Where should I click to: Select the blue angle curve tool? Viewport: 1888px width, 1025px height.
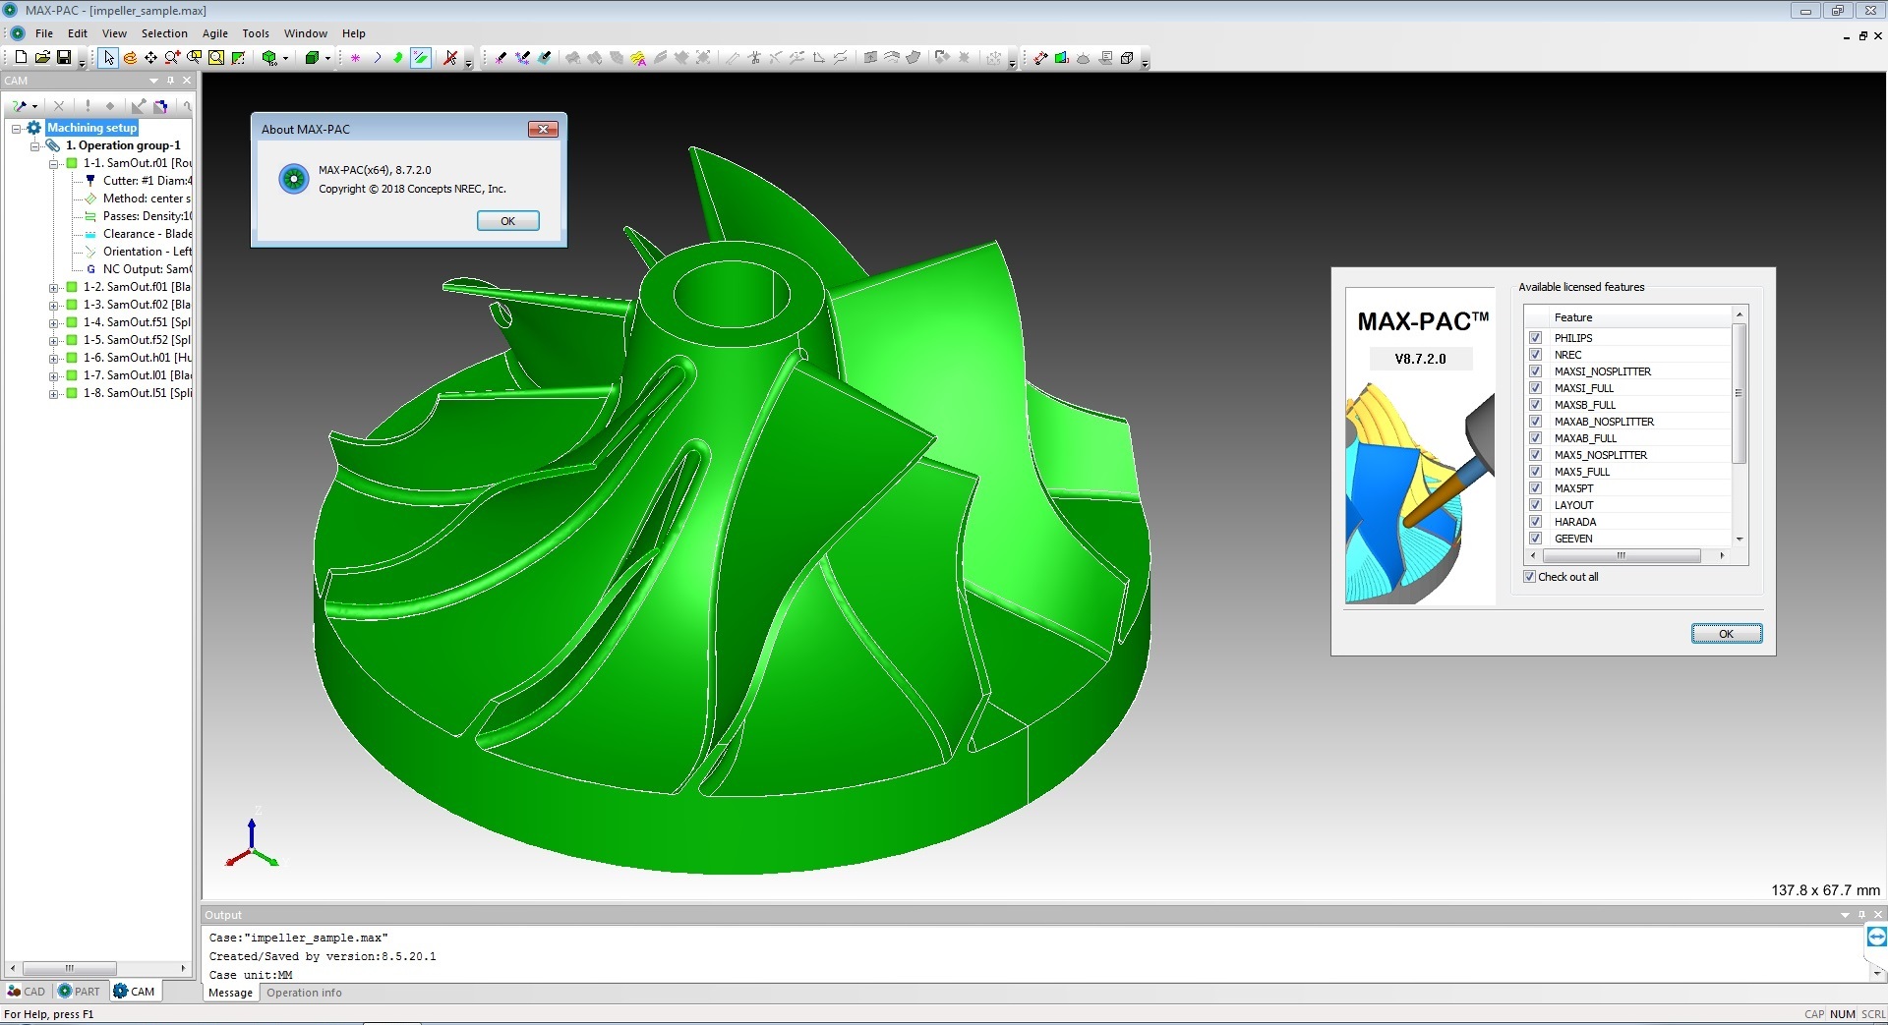377,58
